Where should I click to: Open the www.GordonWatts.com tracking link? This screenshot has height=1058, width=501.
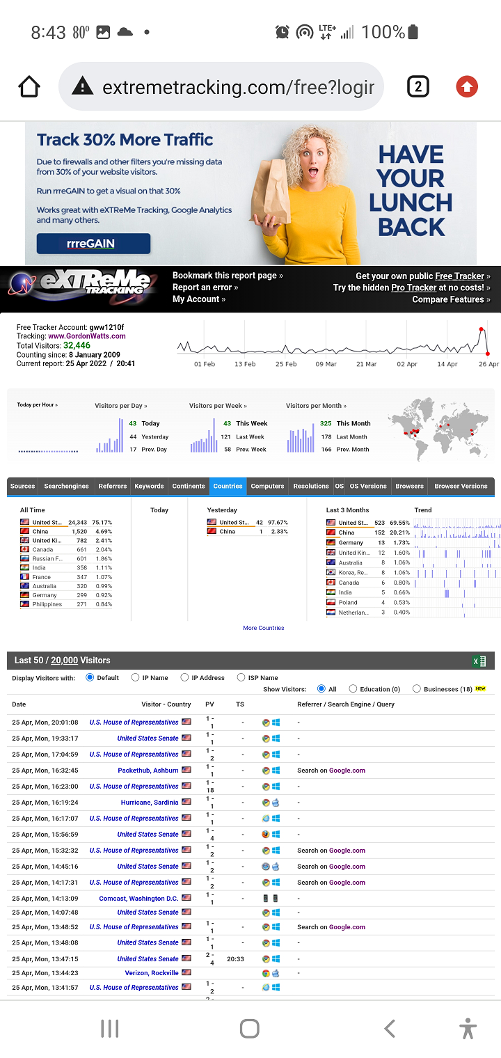pos(87,336)
